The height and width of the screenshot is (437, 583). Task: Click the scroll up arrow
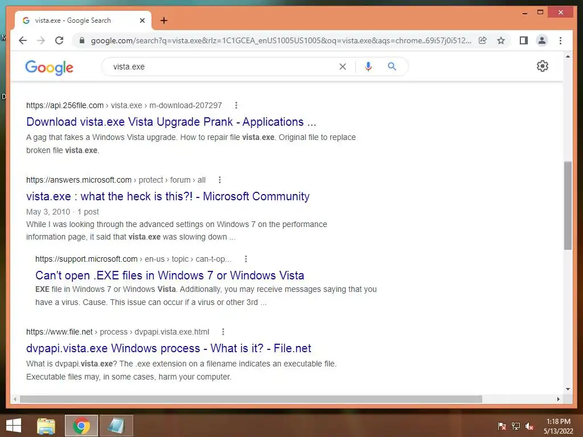click(568, 56)
